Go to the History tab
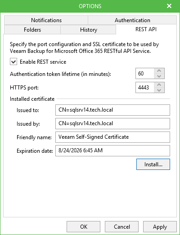180x235 pixels. pyautogui.click(x=88, y=30)
